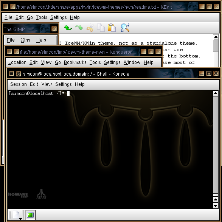
Task: Open Konsole Edit menu
Action: click(x=34, y=84)
